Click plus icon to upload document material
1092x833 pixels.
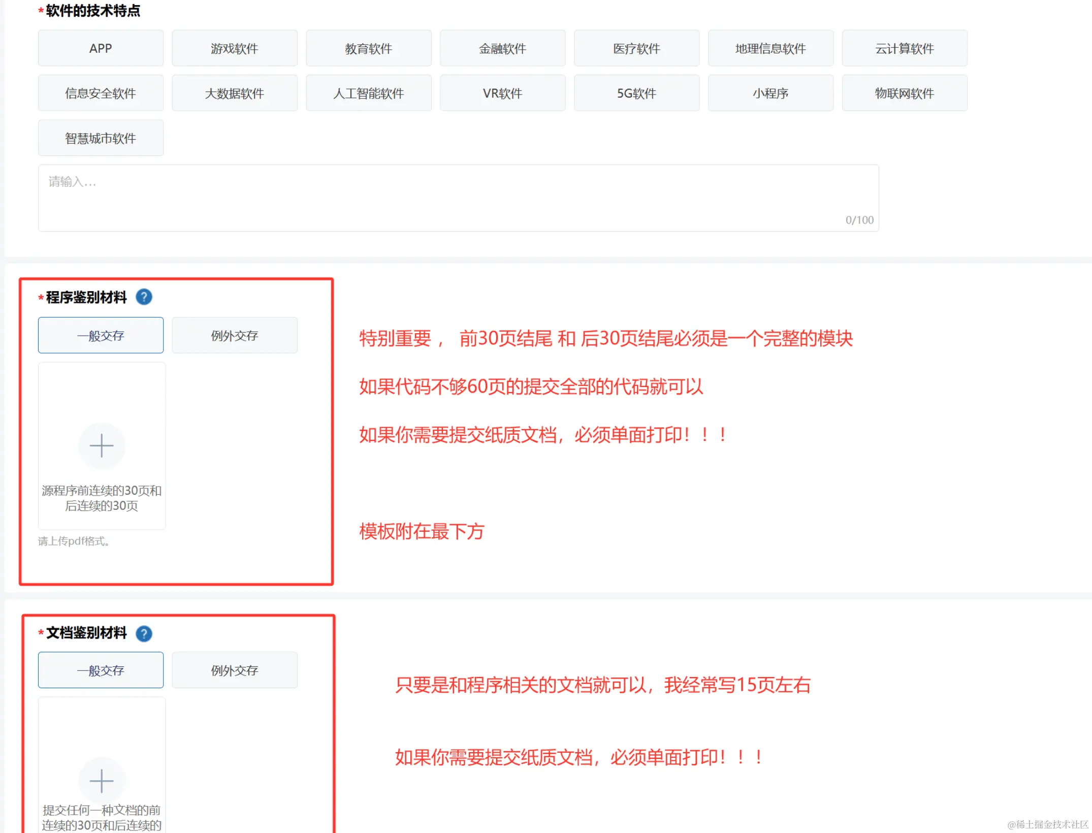click(x=101, y=781)
